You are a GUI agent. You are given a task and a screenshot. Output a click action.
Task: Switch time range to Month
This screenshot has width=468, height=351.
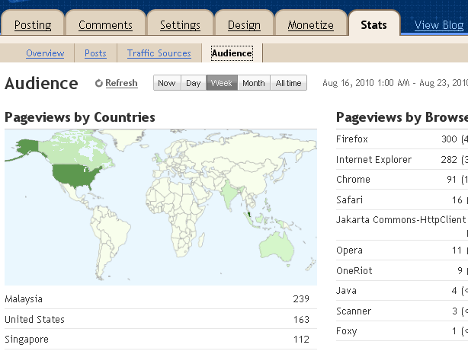pos(254,82)
